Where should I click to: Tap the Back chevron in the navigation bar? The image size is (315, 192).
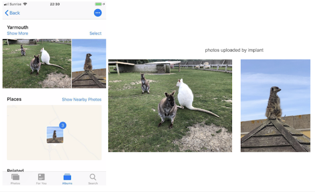[6, 13]
